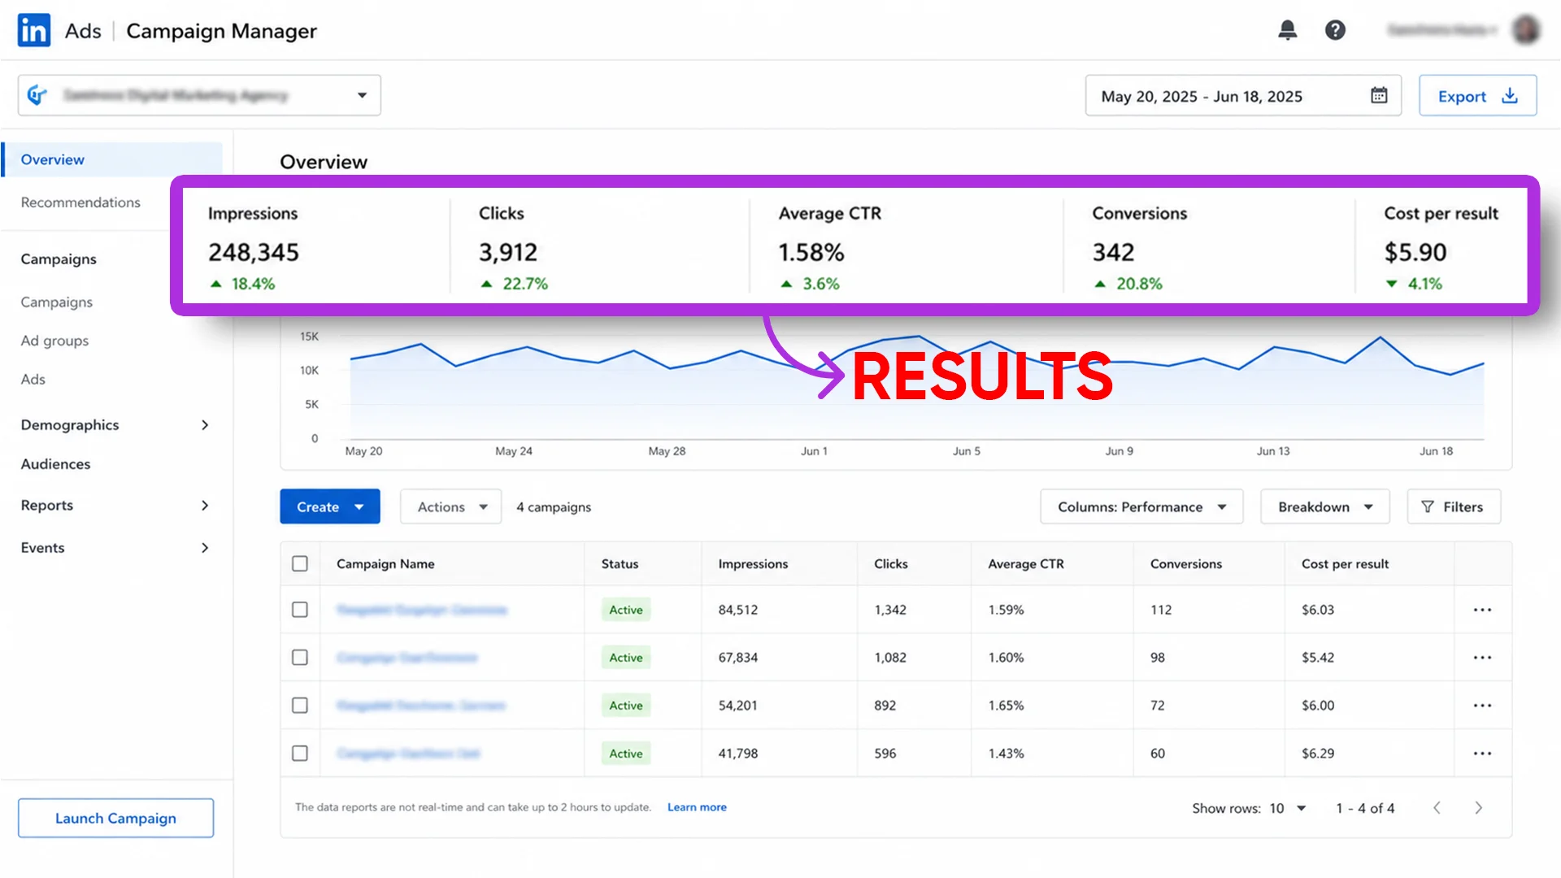Select all campaigns header checkbox
This screenshot has width=1561, height=878.
click(x=300, y=563)
